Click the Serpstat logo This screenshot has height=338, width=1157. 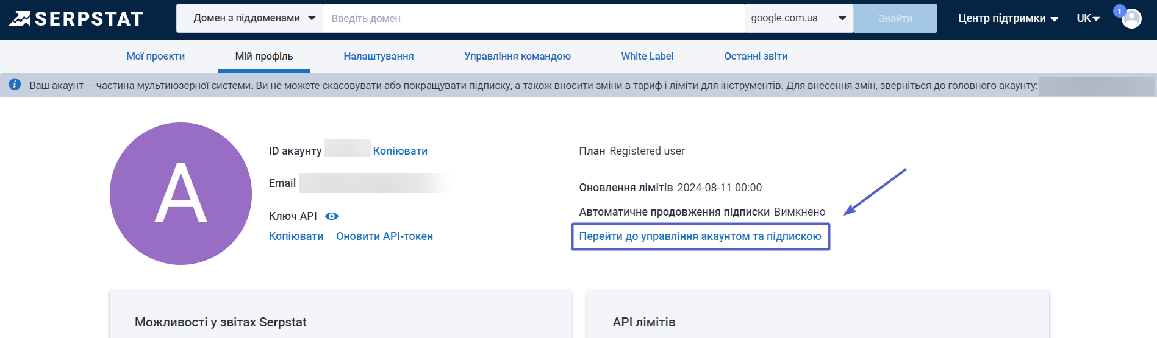click(76, 19)
